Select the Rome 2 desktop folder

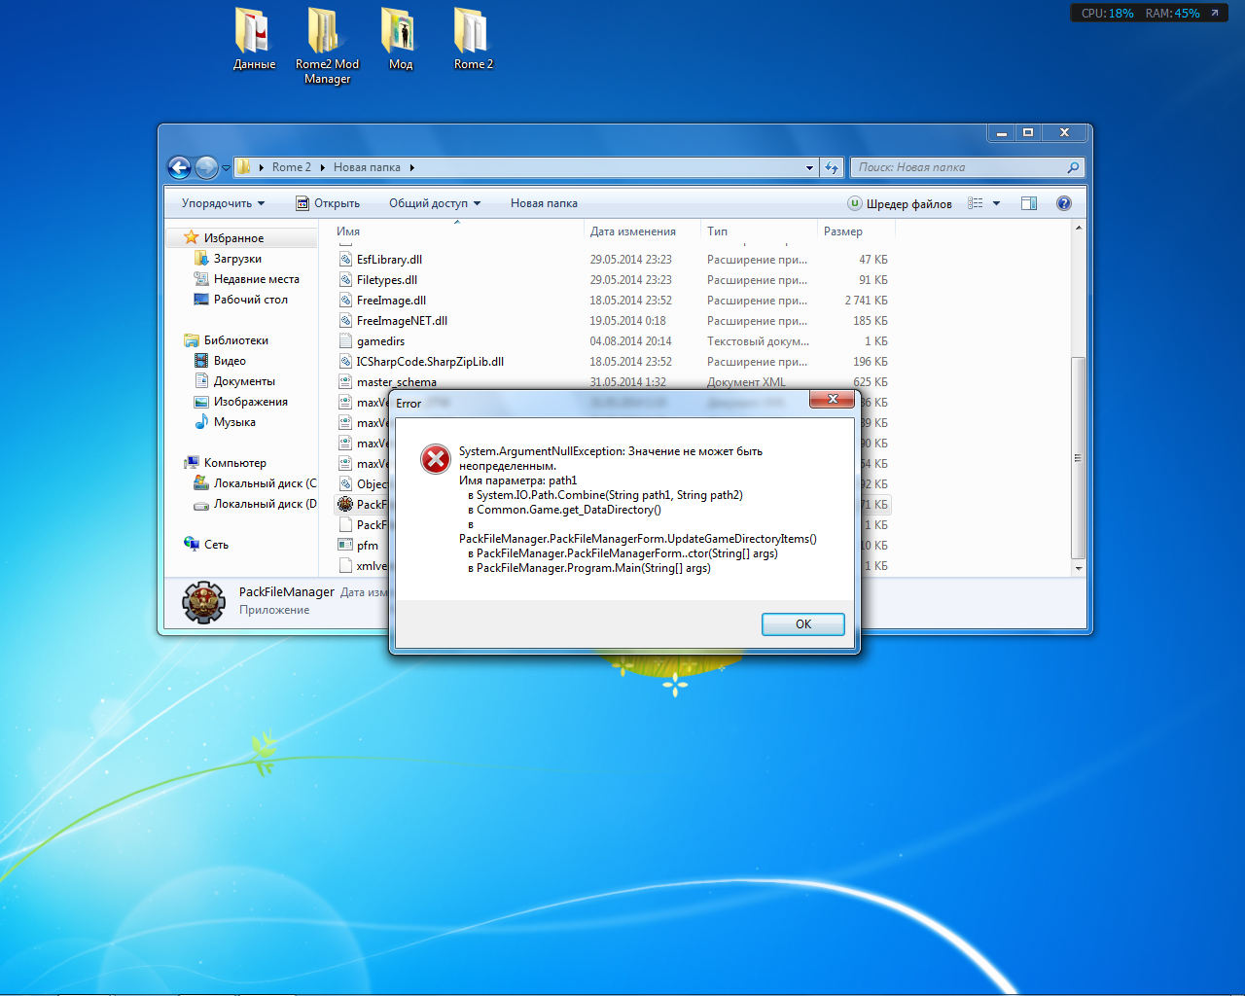[473, 39]
